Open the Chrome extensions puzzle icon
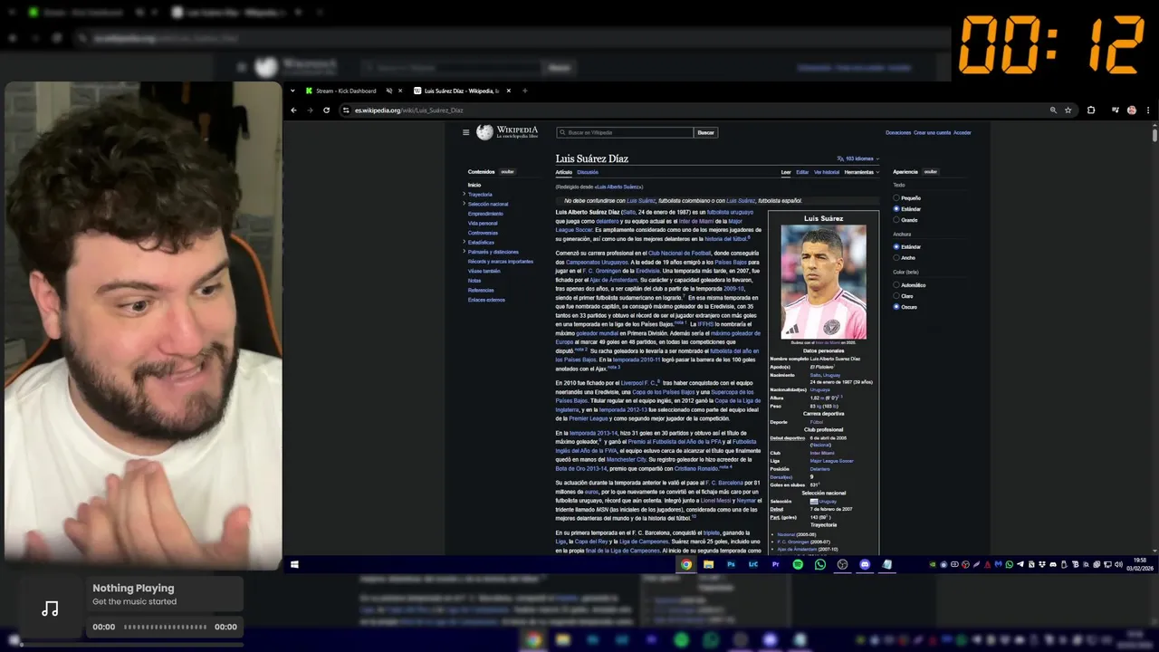This screenshot has height=652, width=1159. pos(1091,110)
